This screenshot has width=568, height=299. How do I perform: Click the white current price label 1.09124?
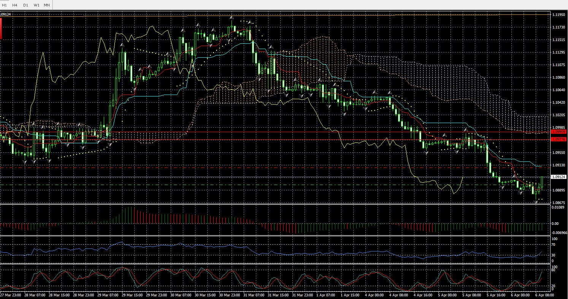pyautogui.click(x=558, y=177)
